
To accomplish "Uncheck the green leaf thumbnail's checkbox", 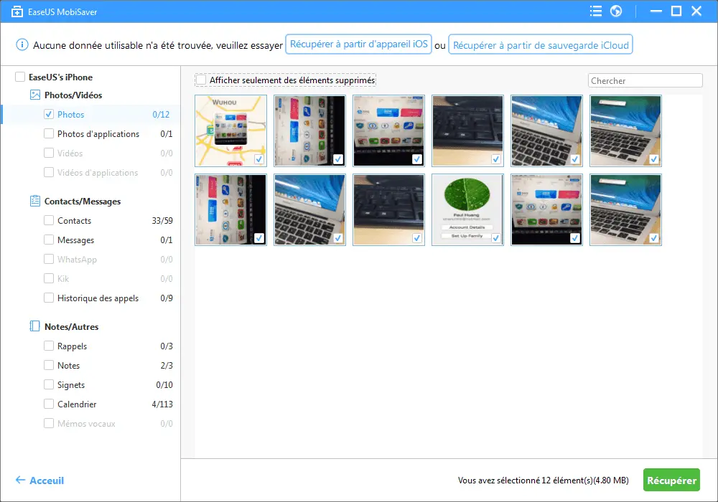I will pos(495,238).
